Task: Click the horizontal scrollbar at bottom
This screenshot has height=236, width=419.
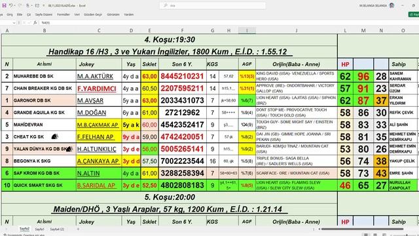Action: [362, 229]
